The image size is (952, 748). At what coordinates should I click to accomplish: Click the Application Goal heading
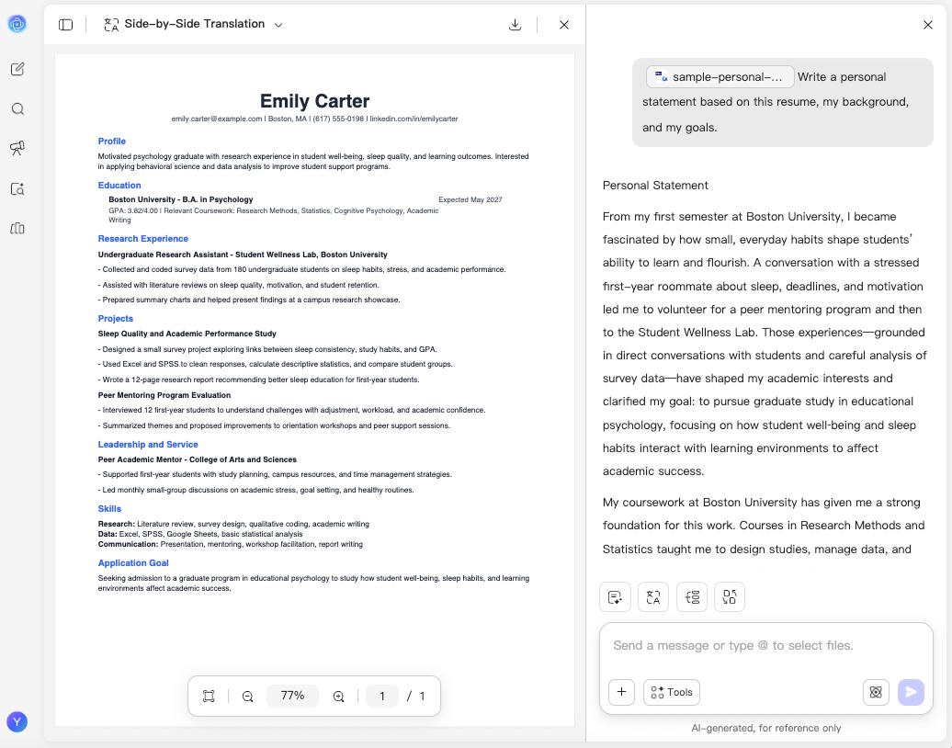click(133, 562)
